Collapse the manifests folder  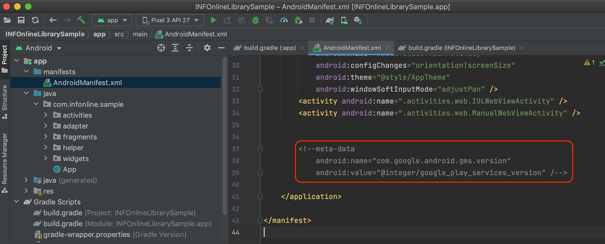pos(26,71)
